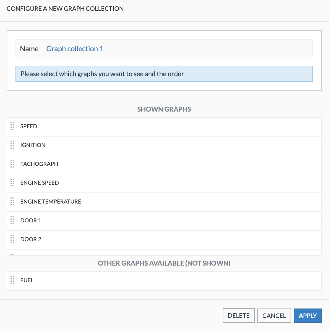Click the DOOR 2 drag handle
Screen dimensions: 329x329
pos(12,239)
